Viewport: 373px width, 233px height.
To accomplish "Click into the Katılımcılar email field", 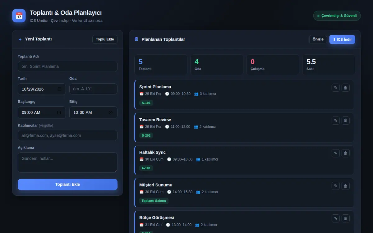I will pyautogui.click(x=67, y=135).
